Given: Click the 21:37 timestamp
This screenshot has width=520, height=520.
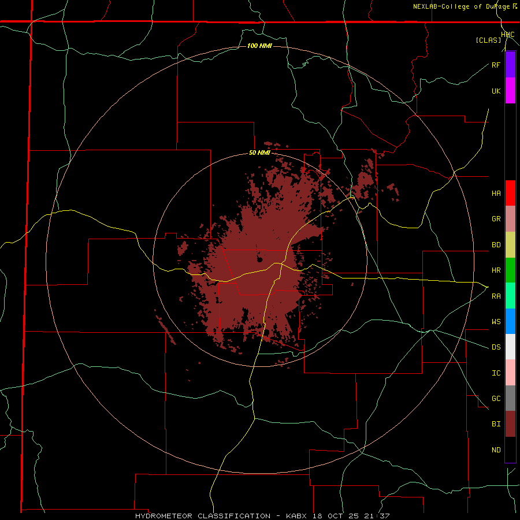Looking at the screenshot, I should coord(376,516).
